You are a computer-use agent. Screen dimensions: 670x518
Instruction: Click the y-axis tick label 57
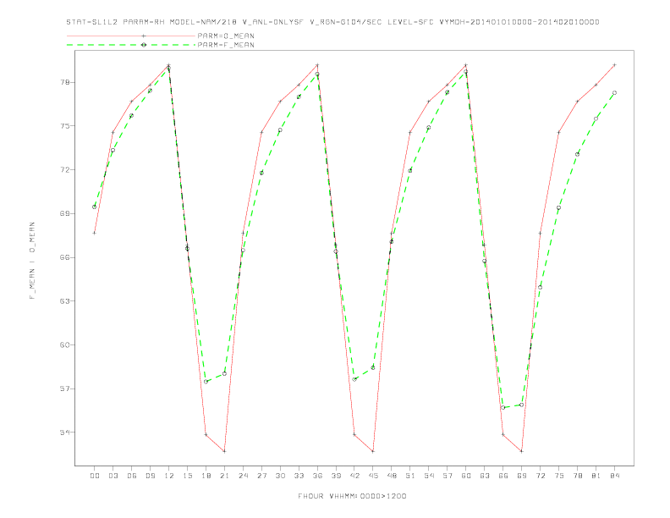tap(64, 388)
